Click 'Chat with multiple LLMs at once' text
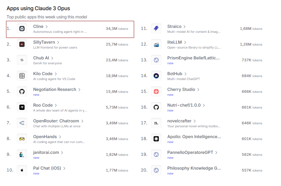The height and width of the screenshot is (186, 281). pos(57,126)
